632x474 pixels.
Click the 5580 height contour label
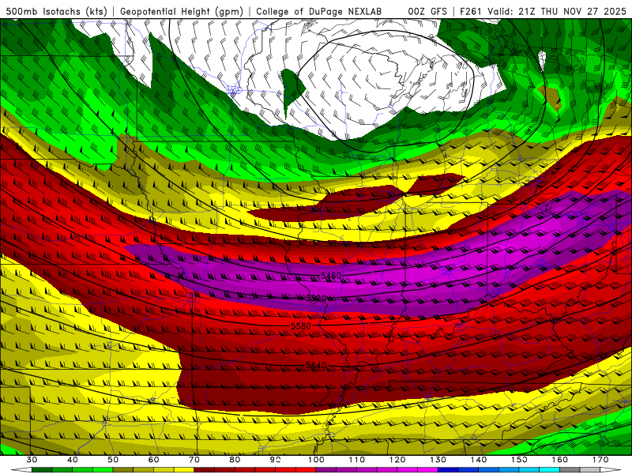coord(301,325)
